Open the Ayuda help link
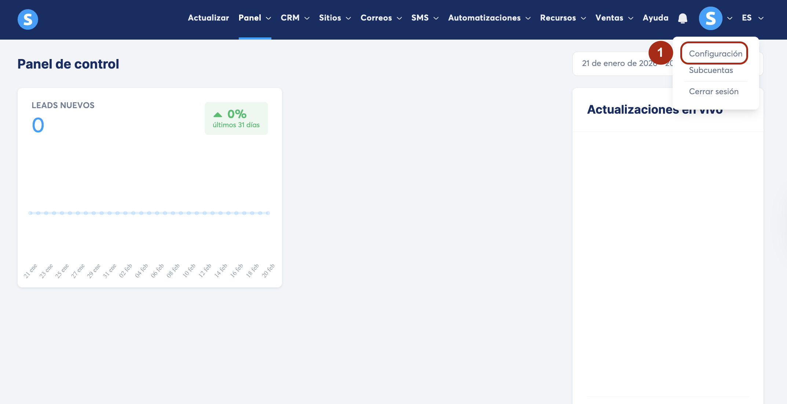The image size is (787, 404). tap(655, 18)
